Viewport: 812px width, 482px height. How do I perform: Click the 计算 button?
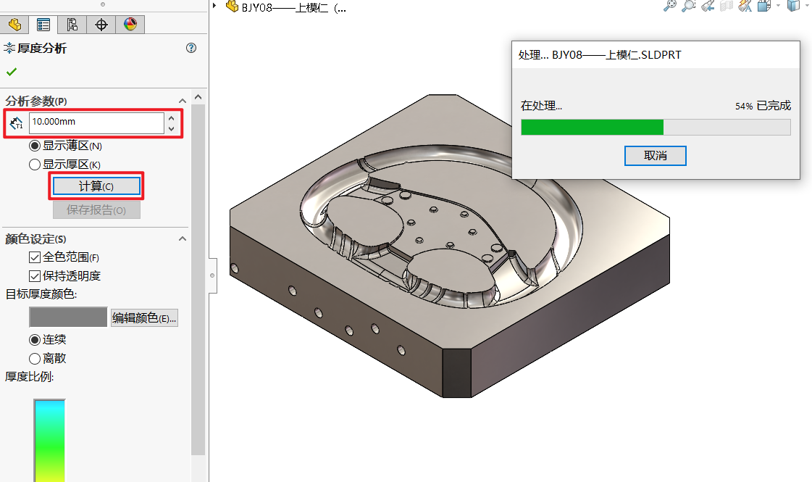(x=96, y=186)
